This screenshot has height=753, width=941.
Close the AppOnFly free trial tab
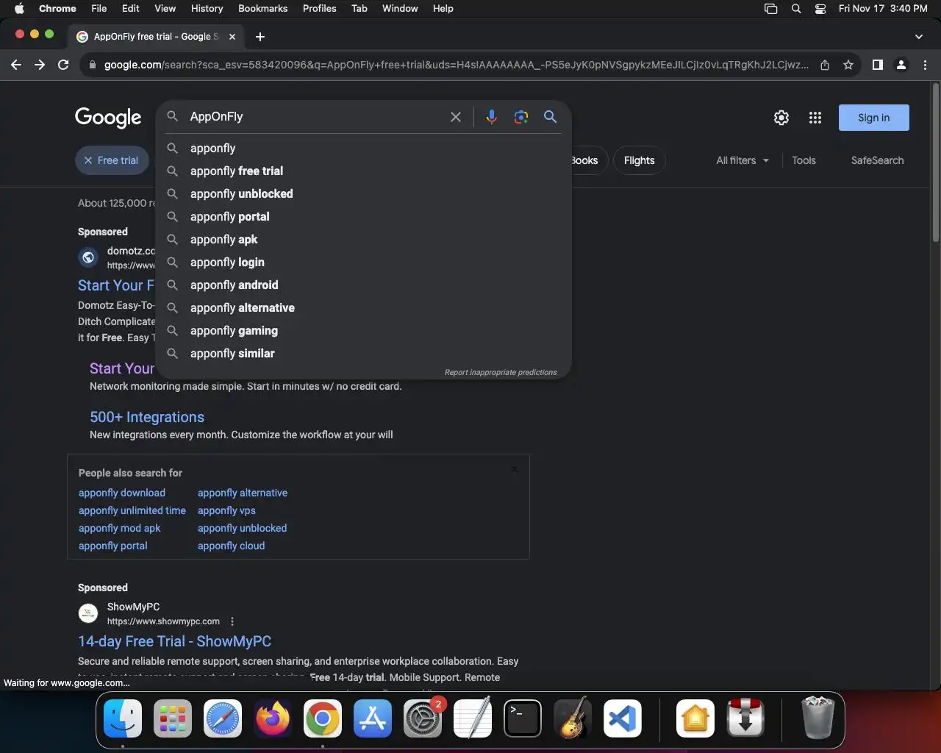click(x=232, y=36)
